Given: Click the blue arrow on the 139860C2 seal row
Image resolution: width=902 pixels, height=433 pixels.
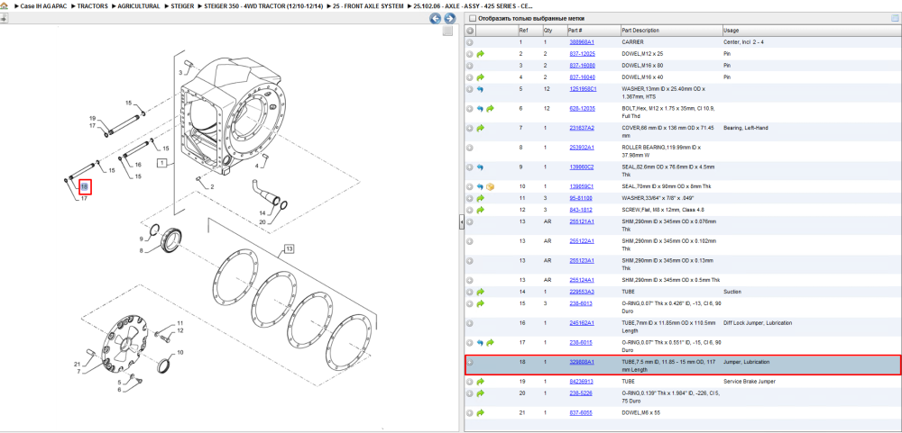Looking at the screenshot, I should click(481, 167).
